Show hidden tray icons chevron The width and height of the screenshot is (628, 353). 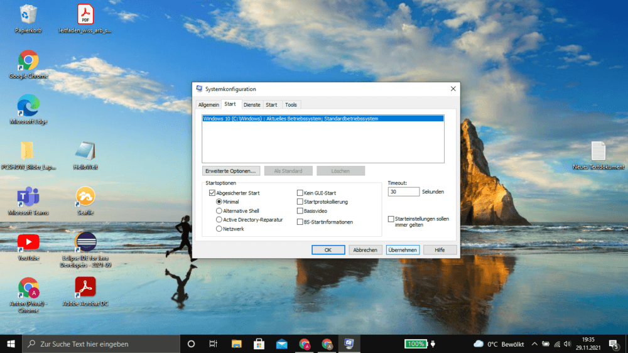534,344
